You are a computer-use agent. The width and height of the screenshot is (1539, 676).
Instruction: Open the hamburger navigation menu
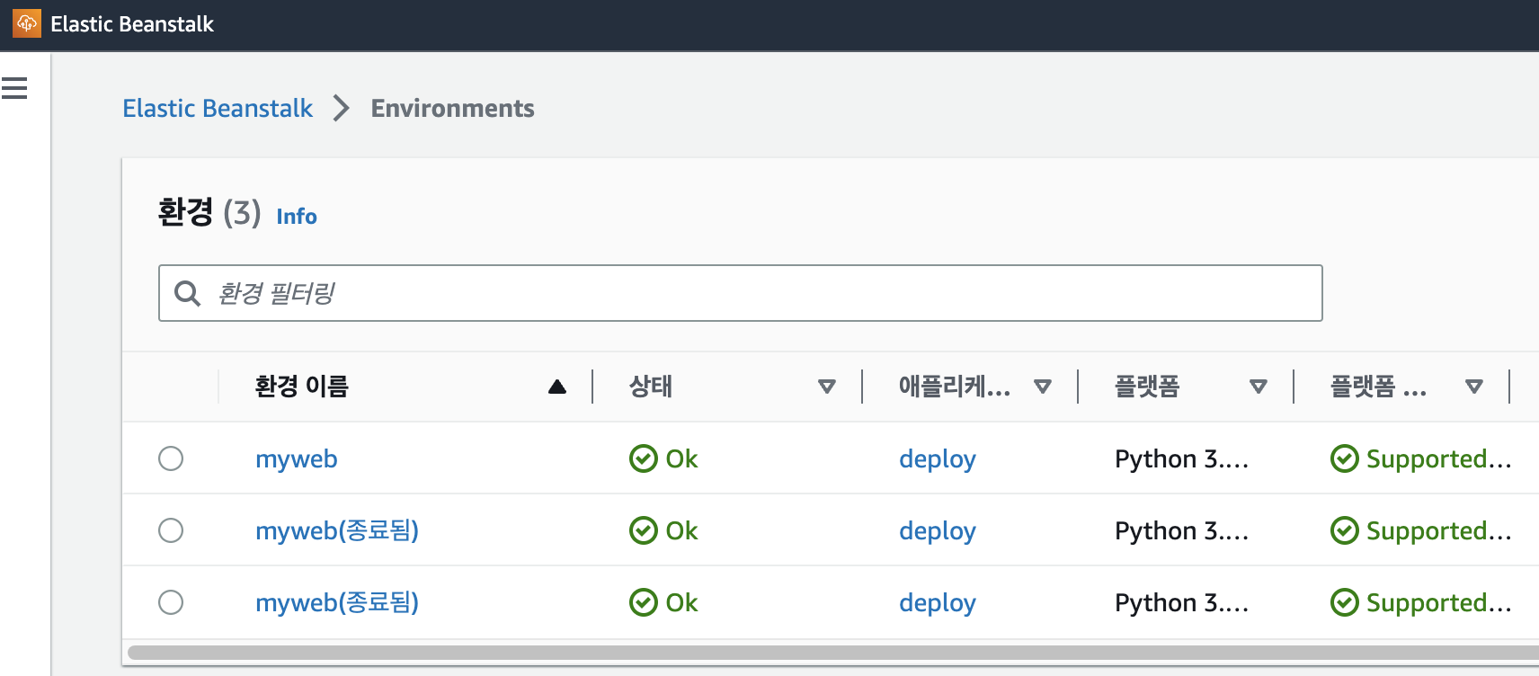pyautogui.click(x=14, y=88)
